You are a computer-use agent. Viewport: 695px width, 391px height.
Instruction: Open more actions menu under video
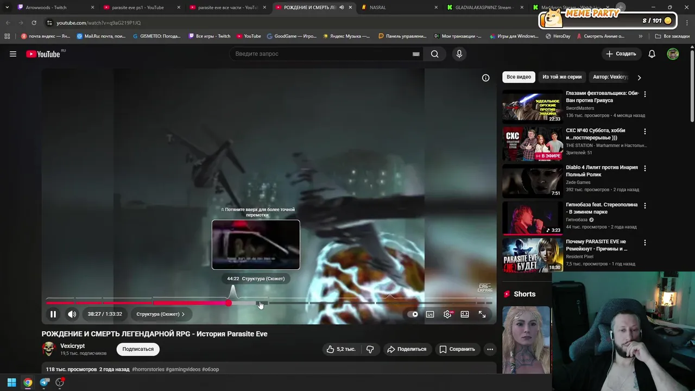[490, 349]
